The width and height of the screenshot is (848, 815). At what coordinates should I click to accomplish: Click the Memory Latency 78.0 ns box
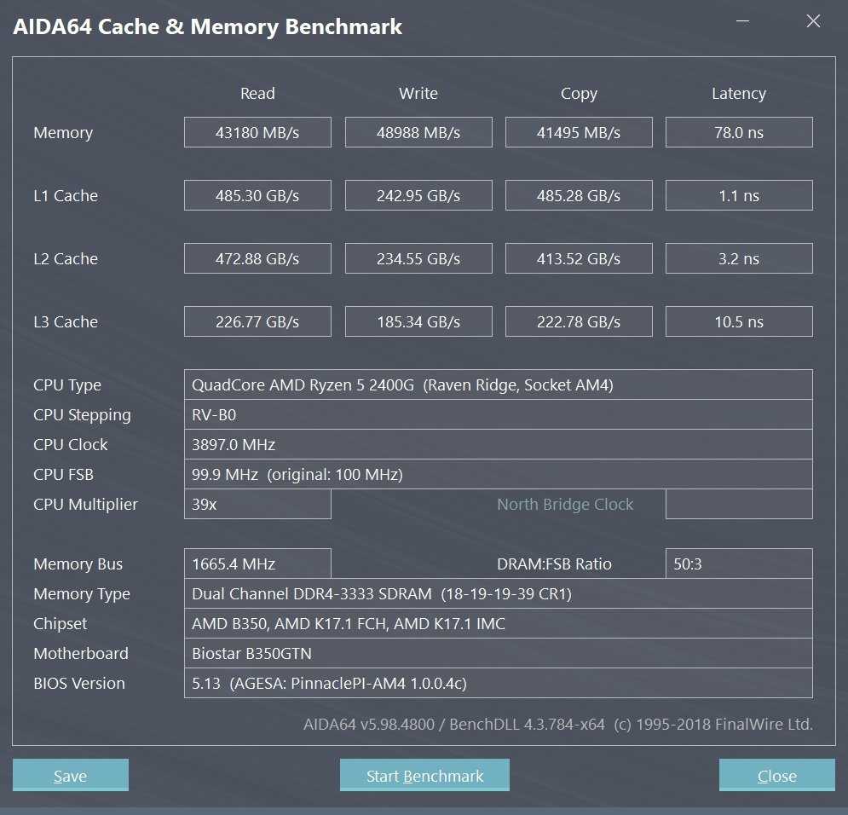[739, 132]
